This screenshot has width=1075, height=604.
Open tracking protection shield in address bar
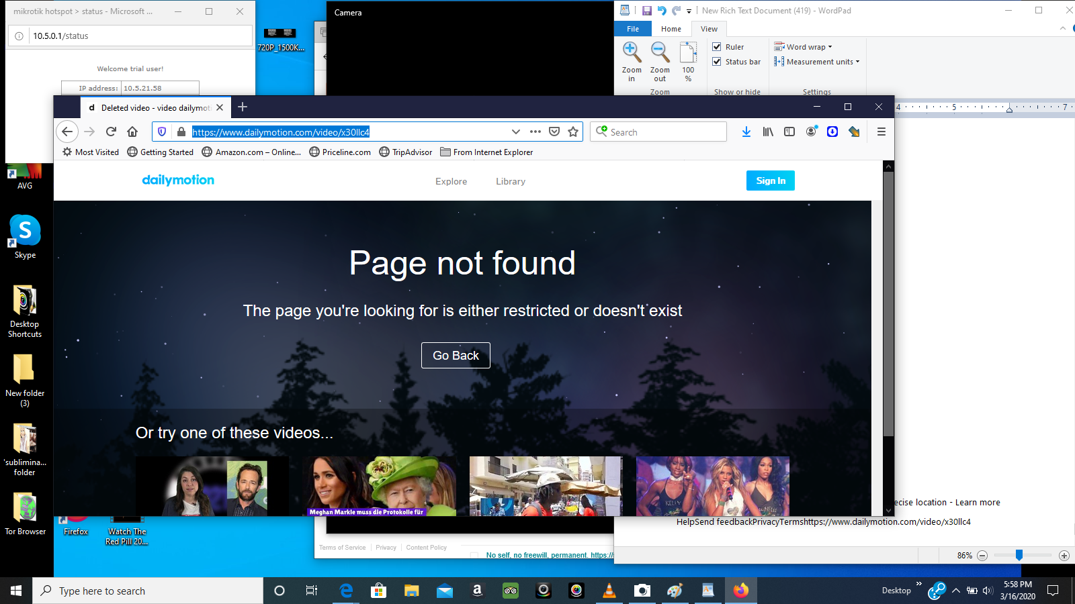pyautogui.click(x=162, y=132)
